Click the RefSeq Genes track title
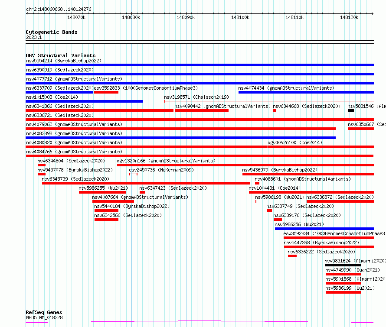The image size is (386, 327). click(44, 312)
